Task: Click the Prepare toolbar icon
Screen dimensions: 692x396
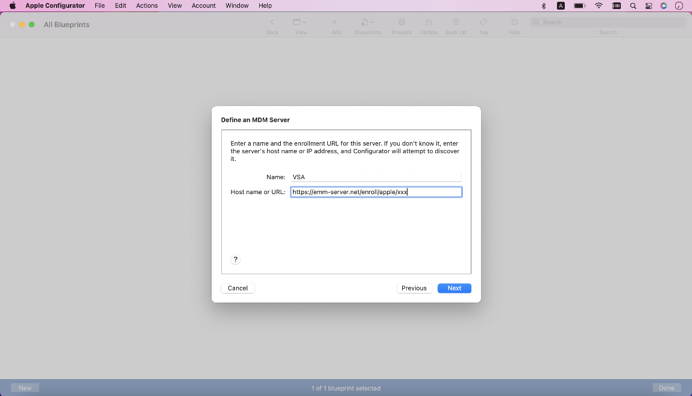Action: 401,22
